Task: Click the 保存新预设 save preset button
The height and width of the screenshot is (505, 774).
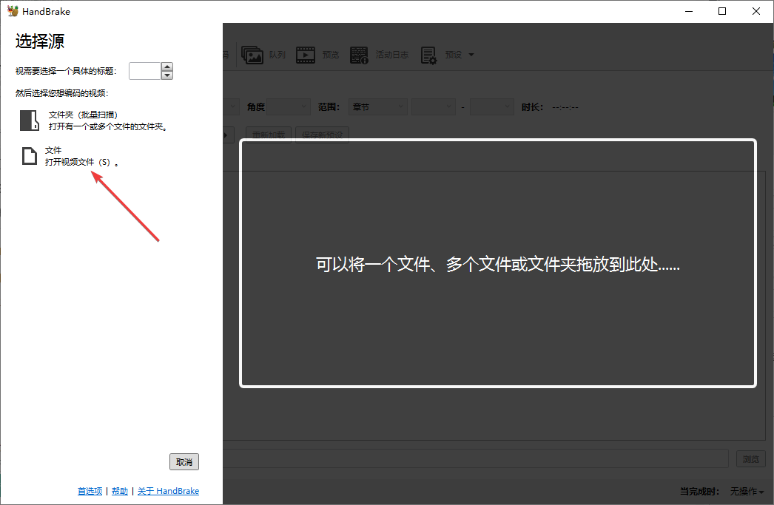Action: pos(322,135)
